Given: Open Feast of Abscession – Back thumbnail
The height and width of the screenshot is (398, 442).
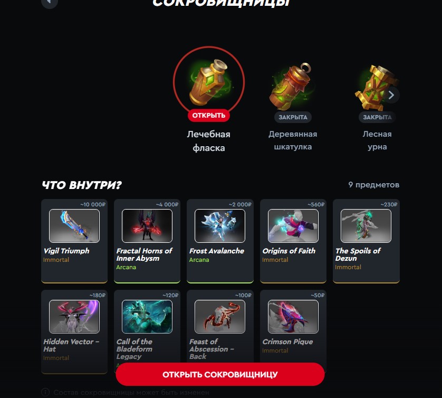Looking at the screenshot, I should coord(220,317).
